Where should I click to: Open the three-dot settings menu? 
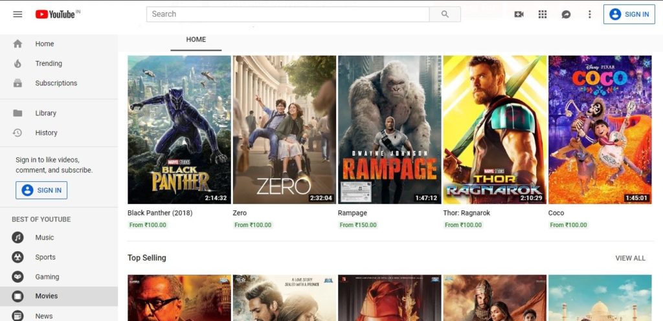click(589, 14)
